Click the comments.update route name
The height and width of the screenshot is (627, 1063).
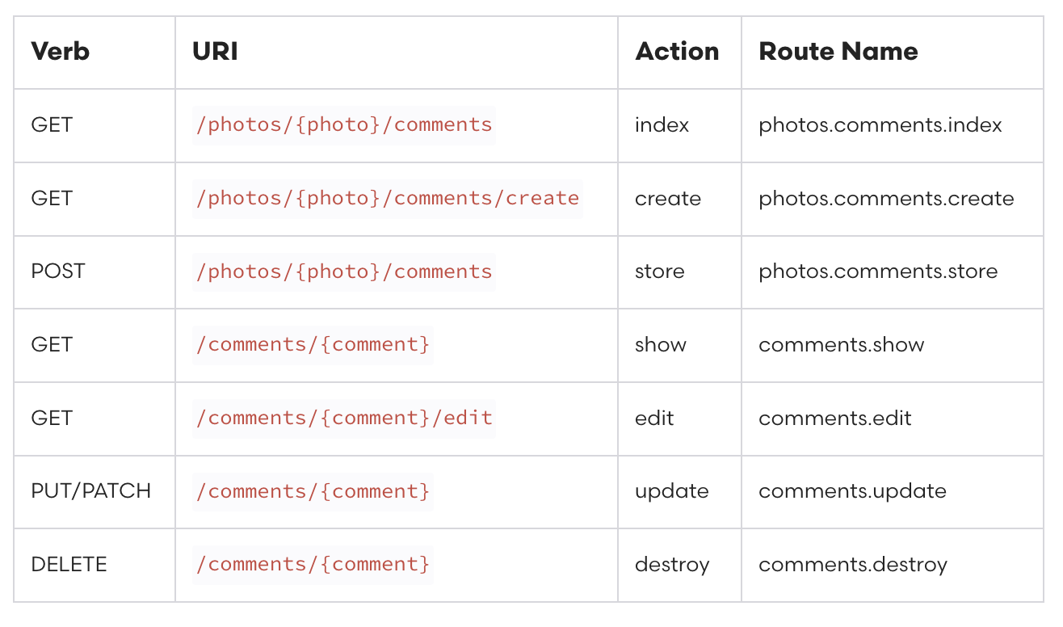(x=852, y=491)
